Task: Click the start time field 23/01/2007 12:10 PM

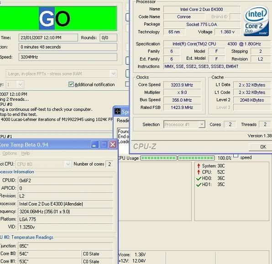Action: pyautogui.click(x=48, y=37)
